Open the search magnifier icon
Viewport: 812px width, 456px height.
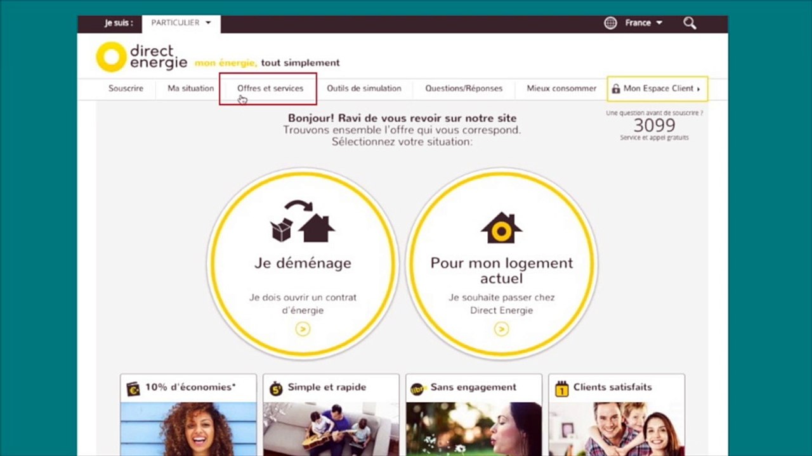coord(690,23)
